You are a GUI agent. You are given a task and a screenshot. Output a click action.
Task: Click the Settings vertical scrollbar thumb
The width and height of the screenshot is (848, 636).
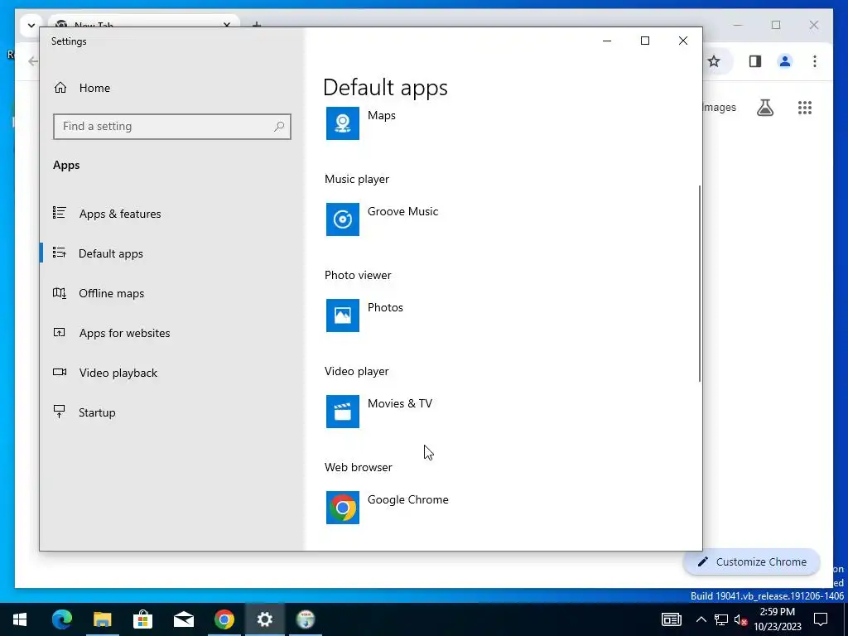700,283
